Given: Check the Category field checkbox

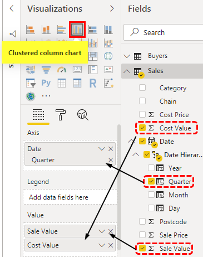Looking at the screenshot, I should [142, 88].
